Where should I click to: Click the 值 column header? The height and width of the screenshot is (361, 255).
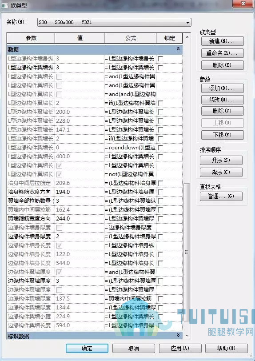pyautogui.click(x=80, y=38)
